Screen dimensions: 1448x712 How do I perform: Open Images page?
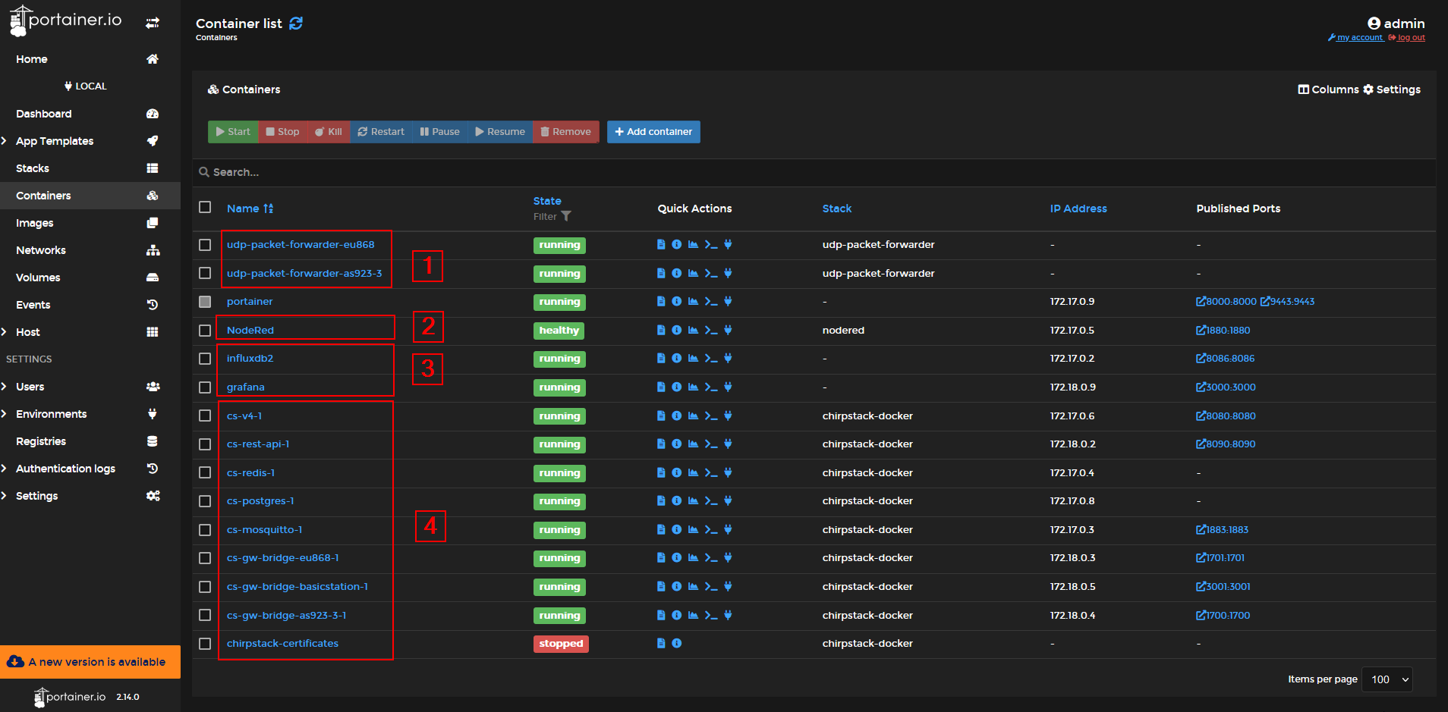(x=35, y=223)
